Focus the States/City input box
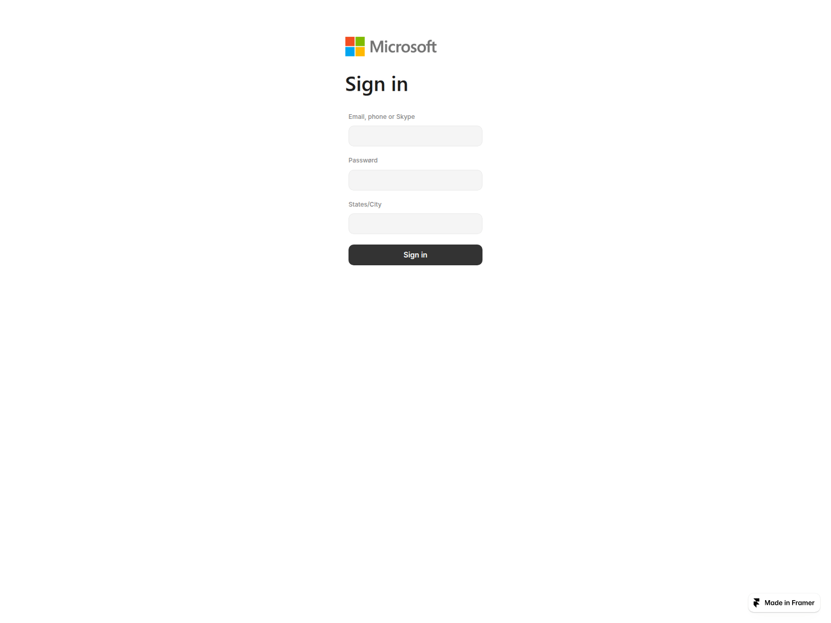Image resolution: width=831 pixels, height=623 pixels. click(415, 224)
